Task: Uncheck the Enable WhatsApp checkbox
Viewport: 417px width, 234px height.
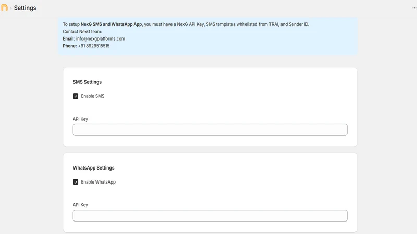Action: coord(76,182)
